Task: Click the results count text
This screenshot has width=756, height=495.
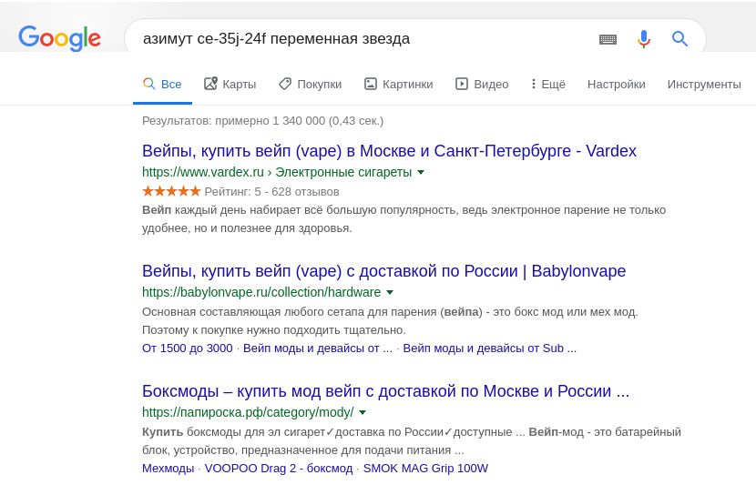Action: tap(262, 121)
